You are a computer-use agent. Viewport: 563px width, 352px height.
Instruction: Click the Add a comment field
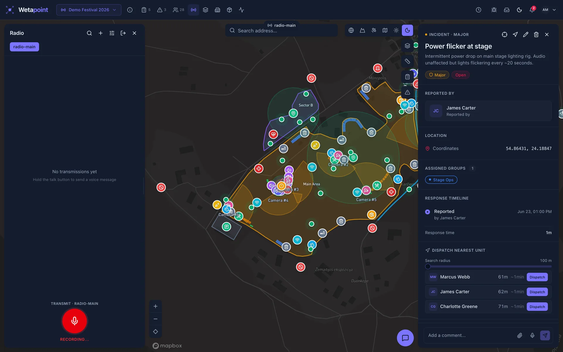pos(469,335)
